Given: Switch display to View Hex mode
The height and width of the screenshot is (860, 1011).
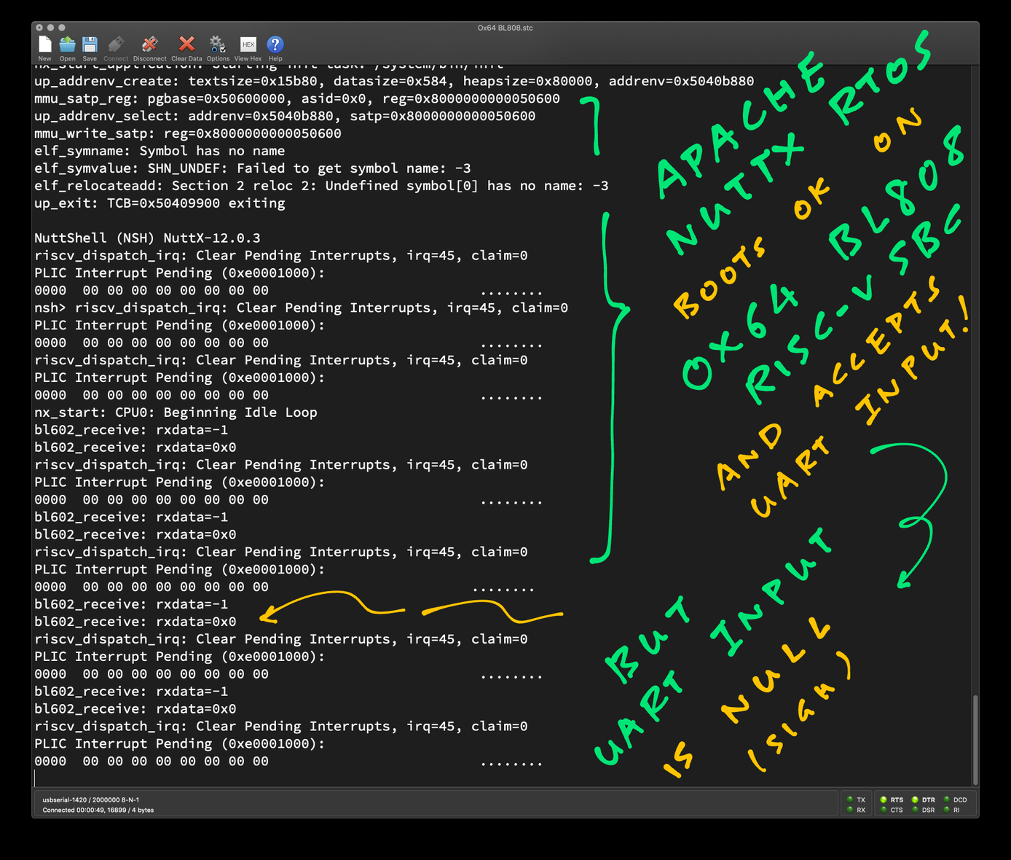Looking at the screenshot, I should point(248,45).
